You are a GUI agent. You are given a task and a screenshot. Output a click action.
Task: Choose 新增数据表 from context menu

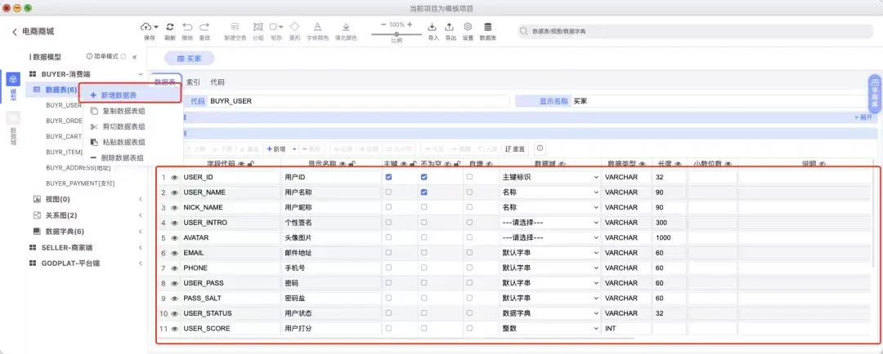129,95
